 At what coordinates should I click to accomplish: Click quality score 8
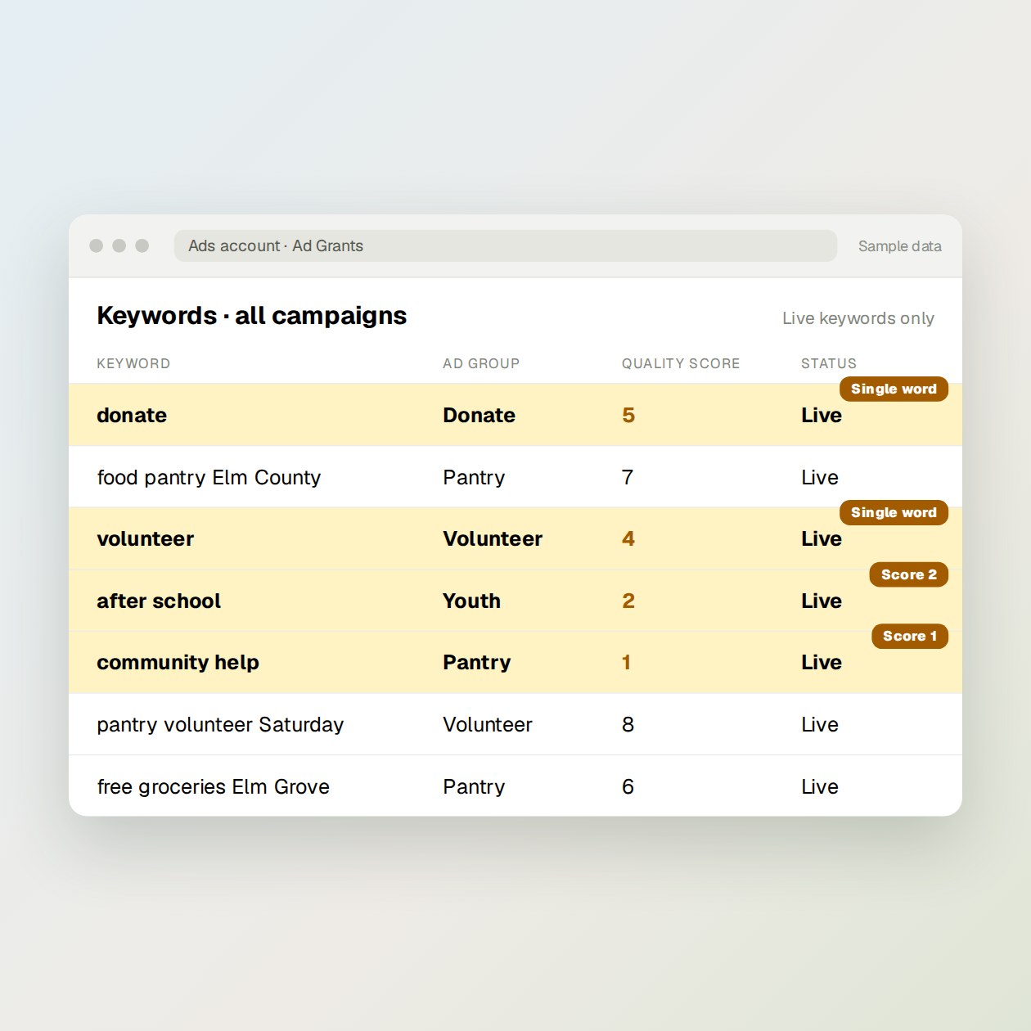pyautogui.click(x=628, y=724)
